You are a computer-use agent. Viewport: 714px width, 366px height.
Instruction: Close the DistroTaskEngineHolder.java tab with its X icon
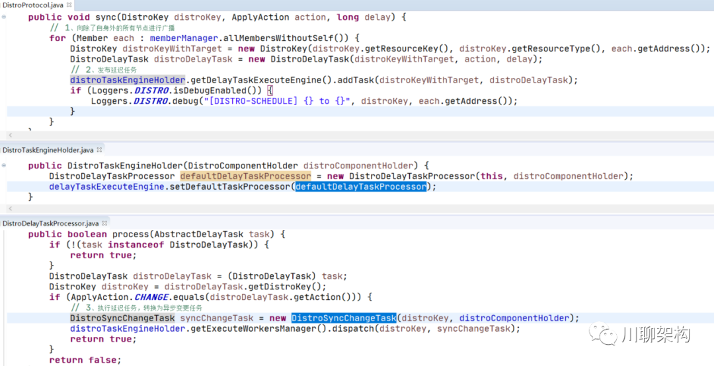pos(99,149)
